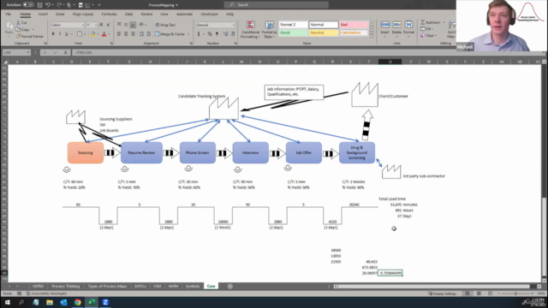The width and height of the screenshot is (548, 308).
Task: Toggle Center horizontal alignment
Action: click(126, 34)
